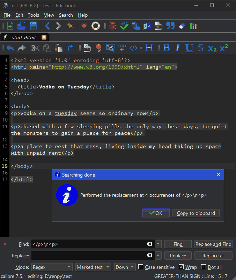Enable the Case sensitive checkbox
236x280 pixels.
coord(141,267)
